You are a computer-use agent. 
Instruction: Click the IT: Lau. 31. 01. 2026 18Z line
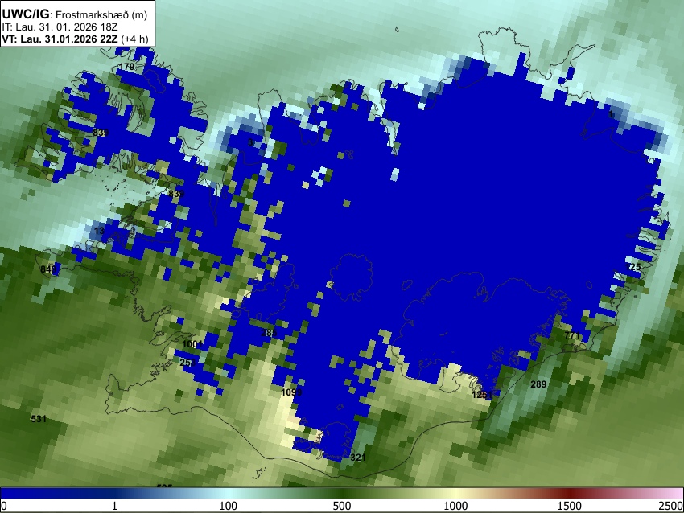[60, 27]
